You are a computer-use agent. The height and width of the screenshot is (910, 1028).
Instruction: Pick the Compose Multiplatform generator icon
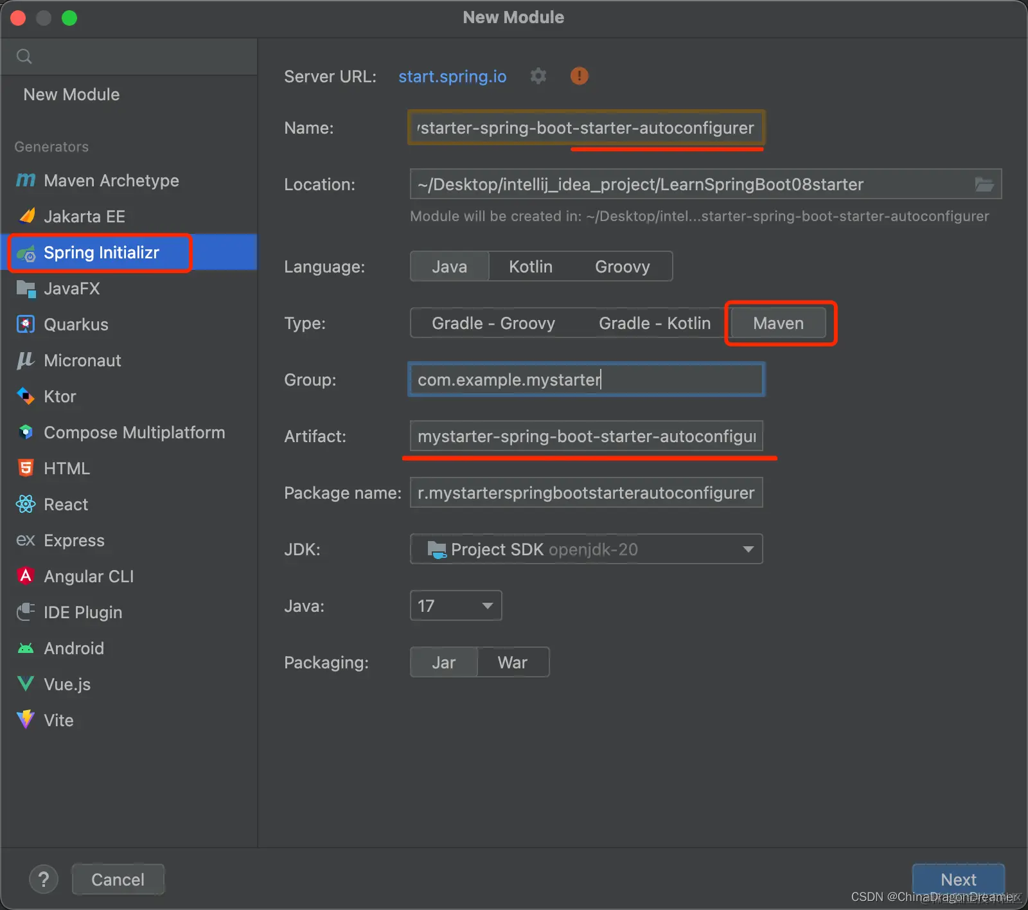(26, 433)
